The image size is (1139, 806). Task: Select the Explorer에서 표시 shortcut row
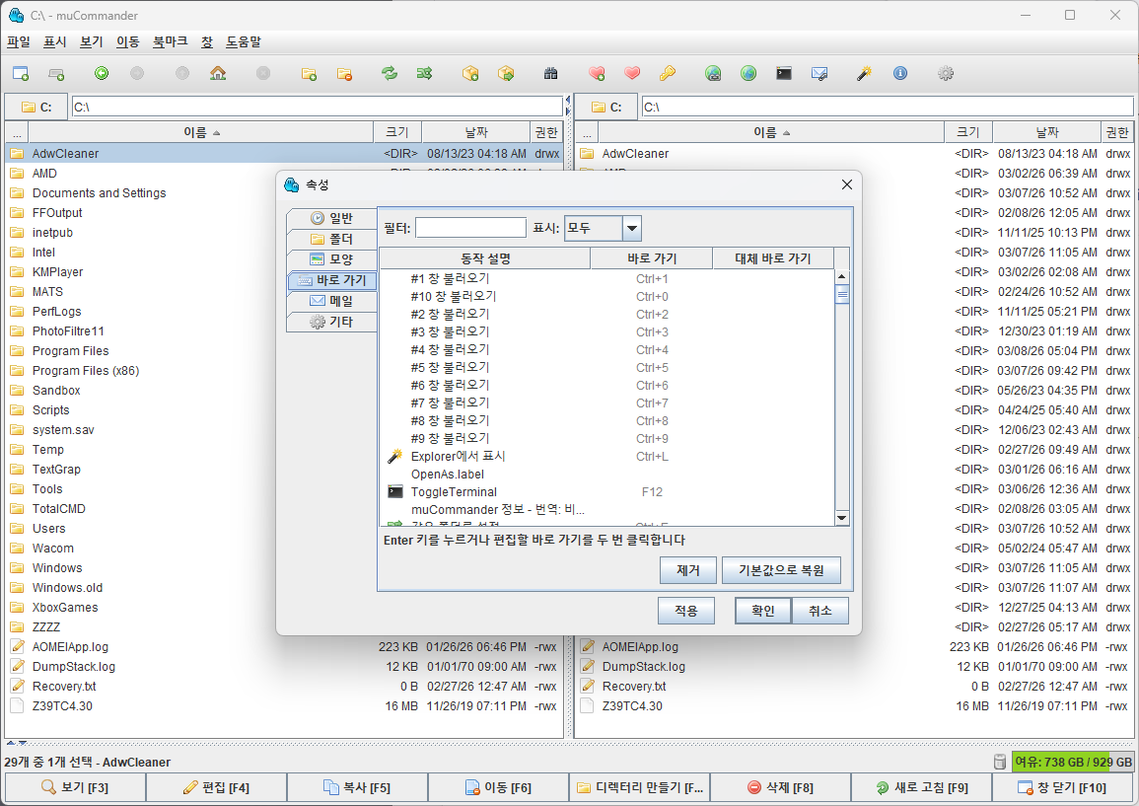607,457
